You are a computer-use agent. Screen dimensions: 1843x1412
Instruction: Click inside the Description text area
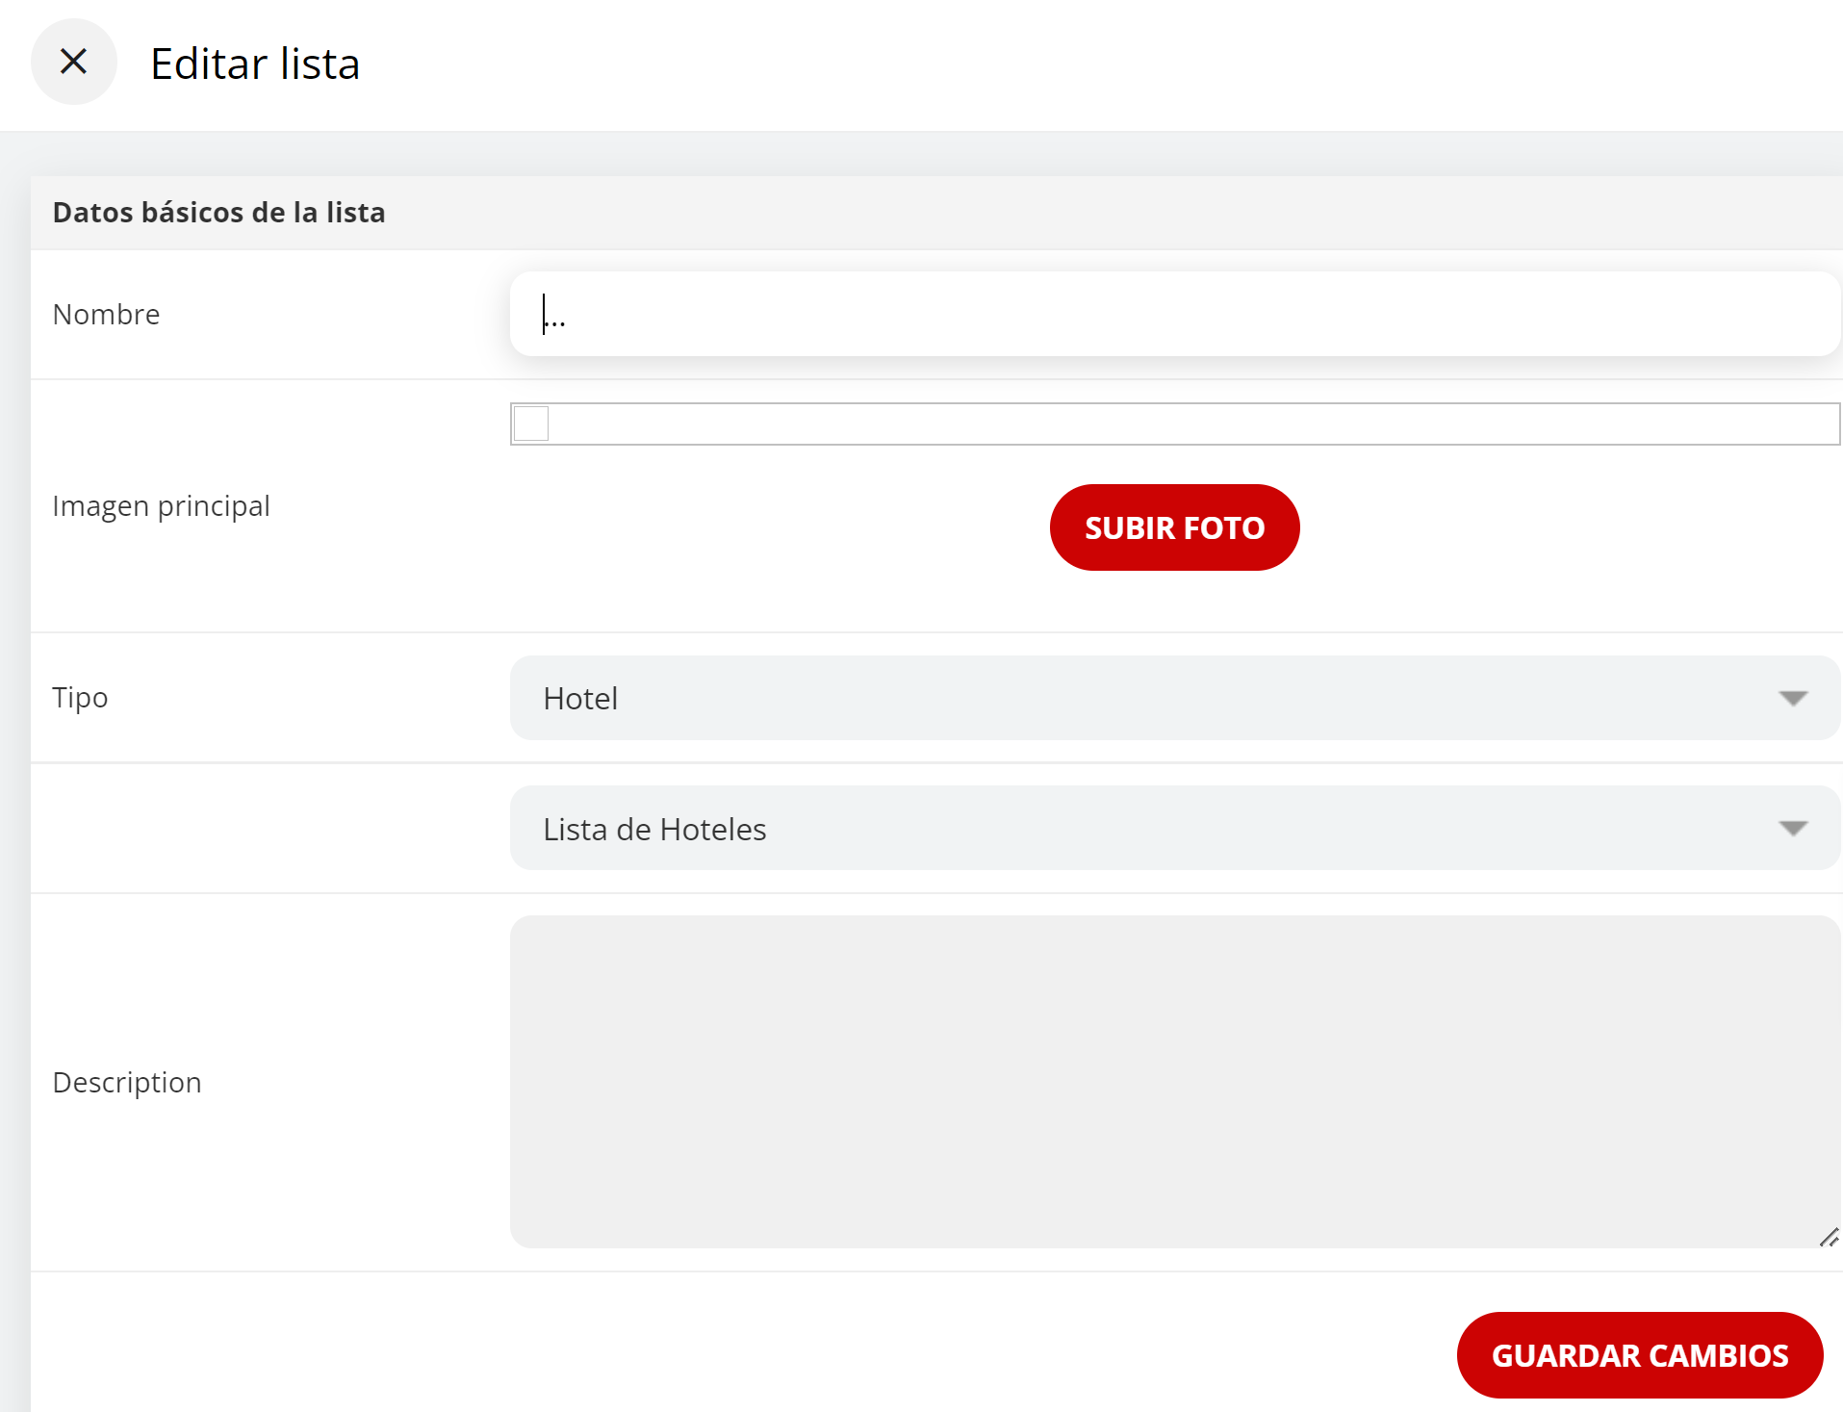(1174, 1081)
